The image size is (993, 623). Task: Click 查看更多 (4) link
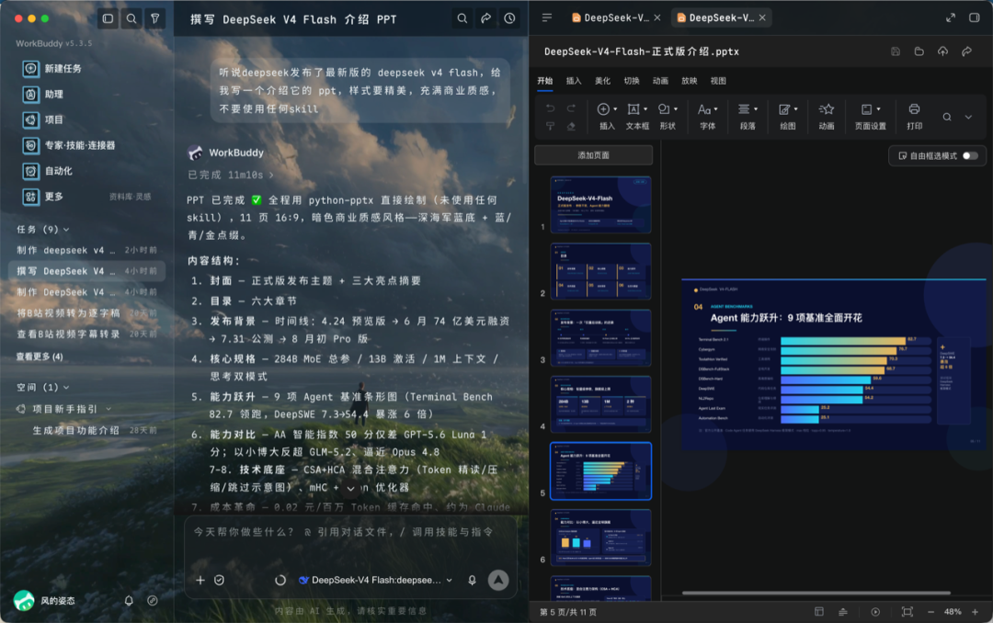tap(40, 357)
